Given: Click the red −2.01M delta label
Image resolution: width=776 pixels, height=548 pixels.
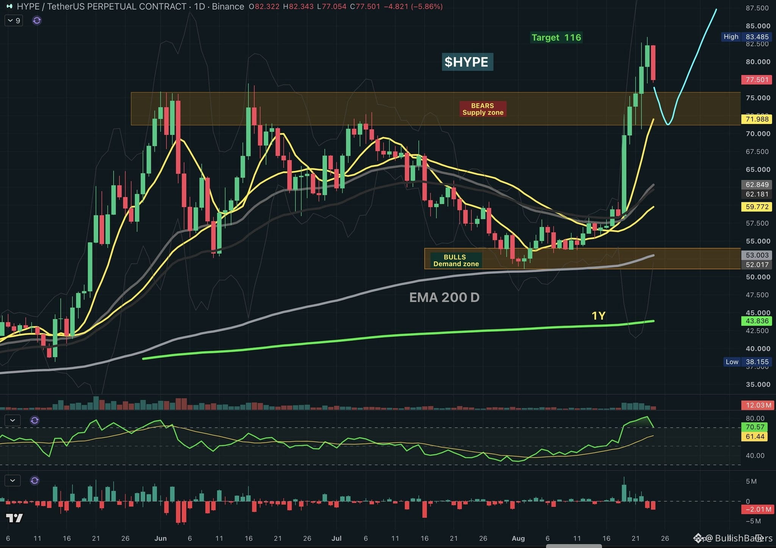Looking at the screenshot, I should [x=757, y=509].
